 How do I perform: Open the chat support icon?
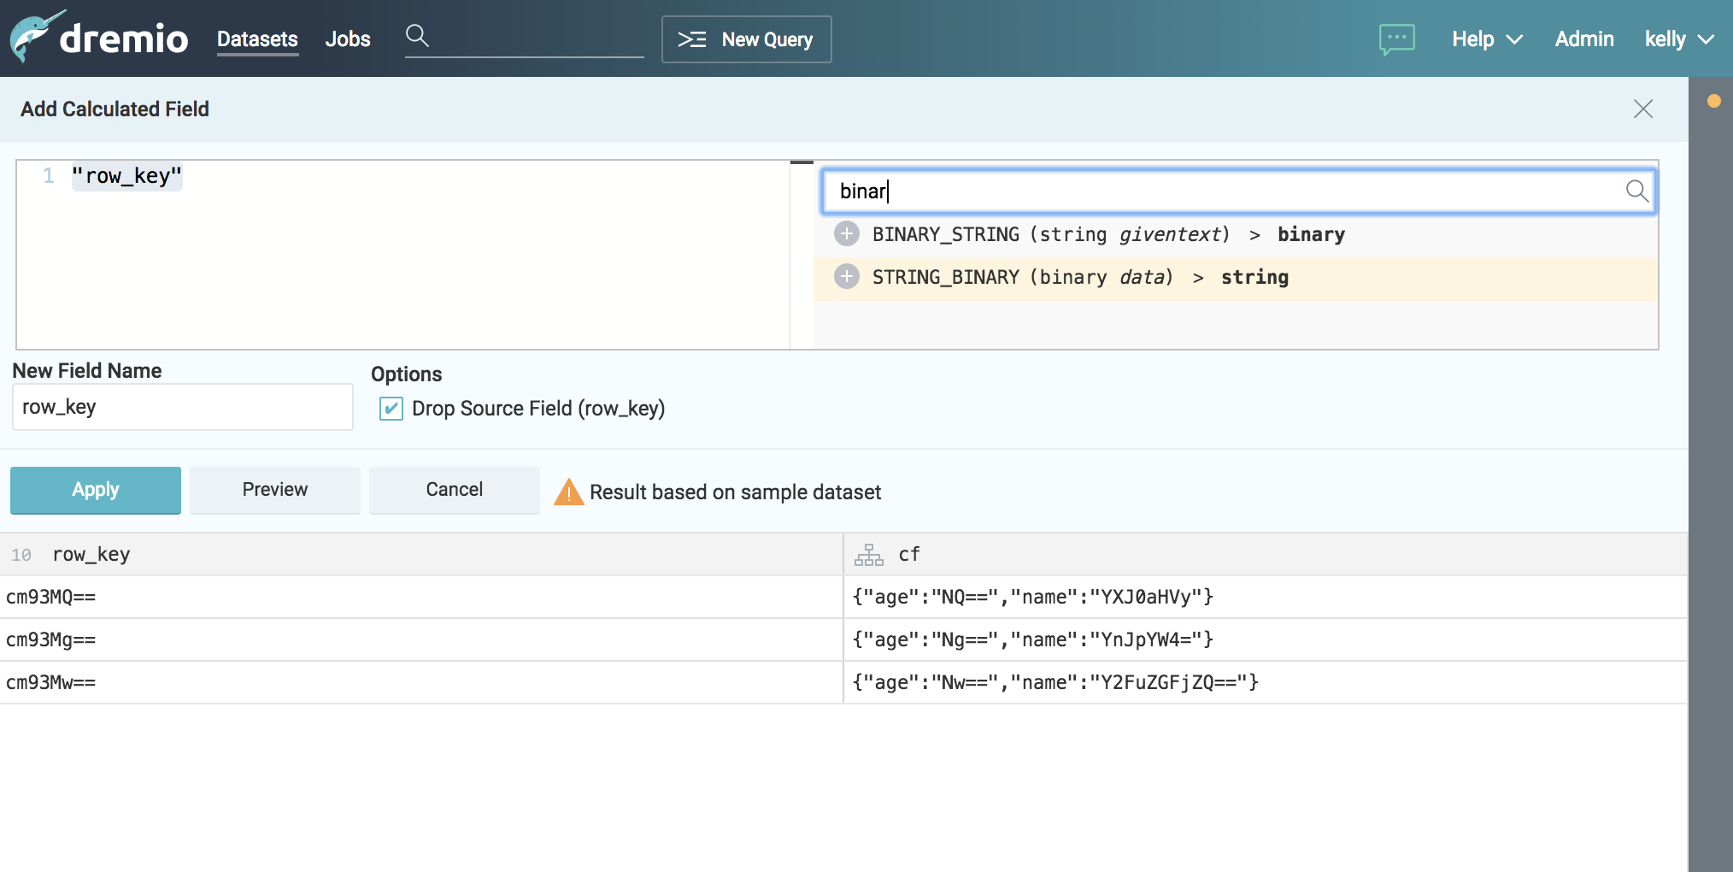1396,38
